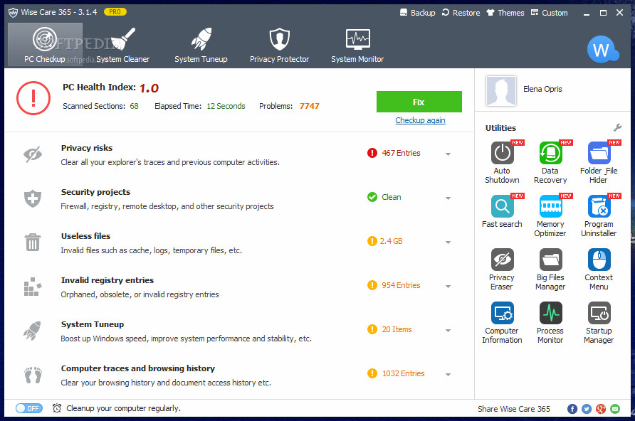Image resolution: width=635 pixels, height=421 pixels.
Task: Expand the Useless files details arrow
Action: pos(448,242)
